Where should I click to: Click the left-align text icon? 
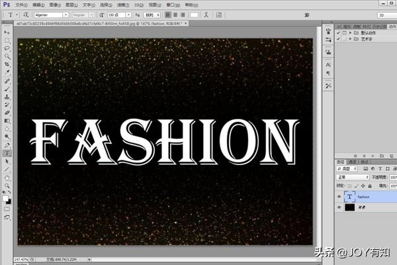click(168, 15)
